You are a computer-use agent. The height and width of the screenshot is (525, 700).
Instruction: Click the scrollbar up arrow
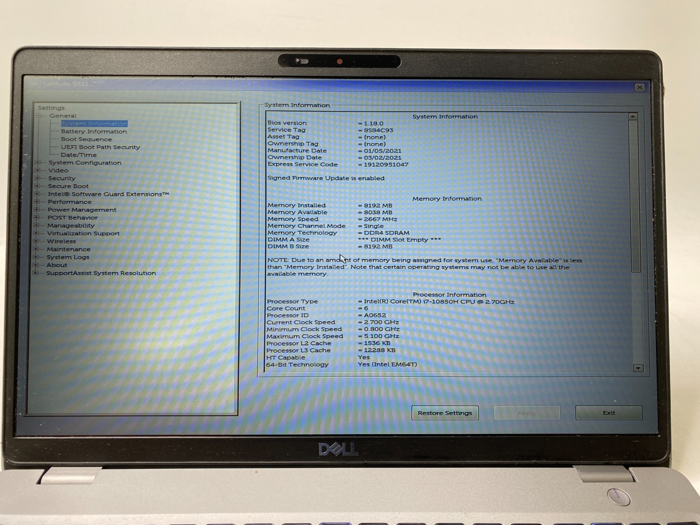tap(633, 116)
